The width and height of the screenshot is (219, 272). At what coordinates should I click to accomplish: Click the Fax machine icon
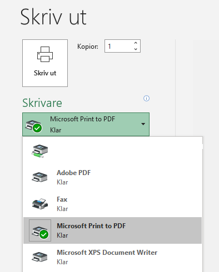coord(40,204)
